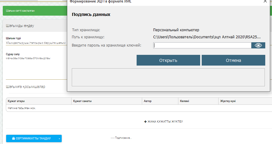Click the ЖАҢА ҚҰЖАТТЫ ЖҮКТЕУ link text
Viewport: 272px width, 144px height.
[x=165, y=122]
